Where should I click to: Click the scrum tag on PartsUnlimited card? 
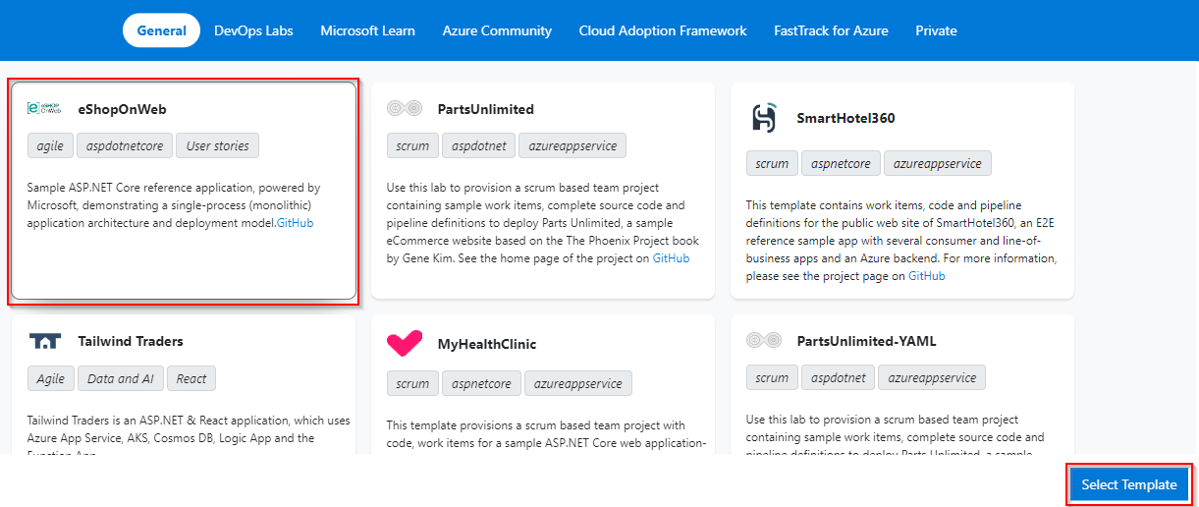(412, 145)
